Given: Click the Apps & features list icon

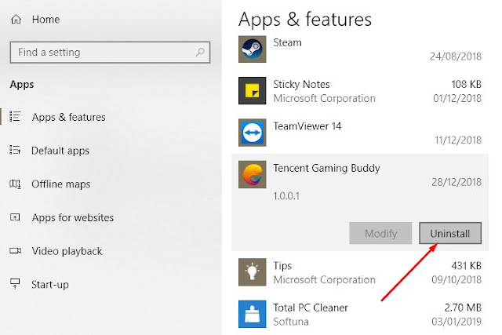Looking at the screenshot, I should [15, 117].
